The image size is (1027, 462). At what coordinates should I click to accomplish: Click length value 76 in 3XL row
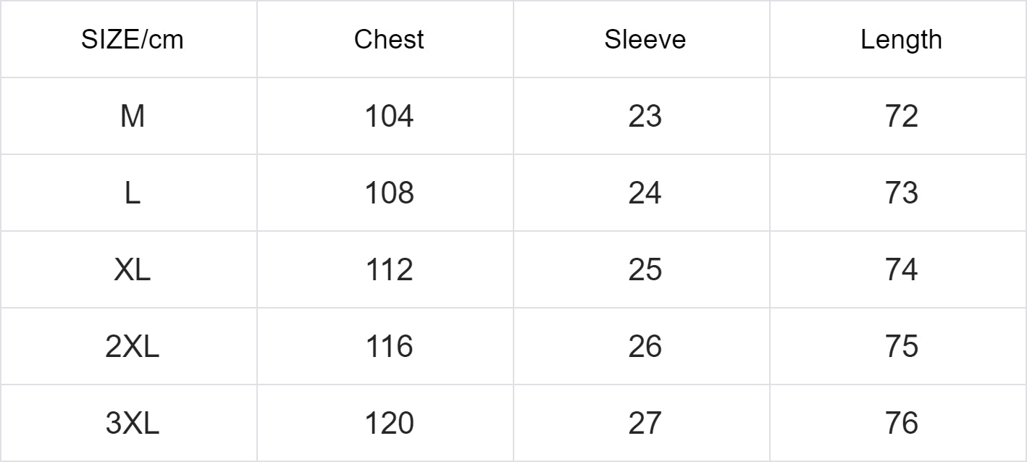coord(901,423)
